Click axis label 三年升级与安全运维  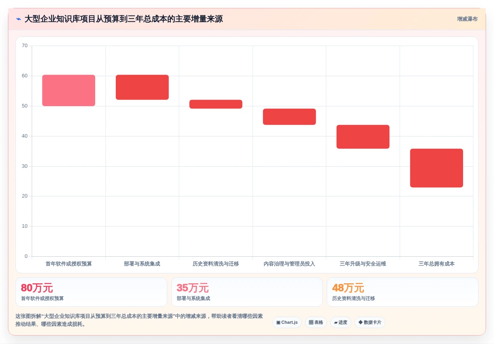363,264
